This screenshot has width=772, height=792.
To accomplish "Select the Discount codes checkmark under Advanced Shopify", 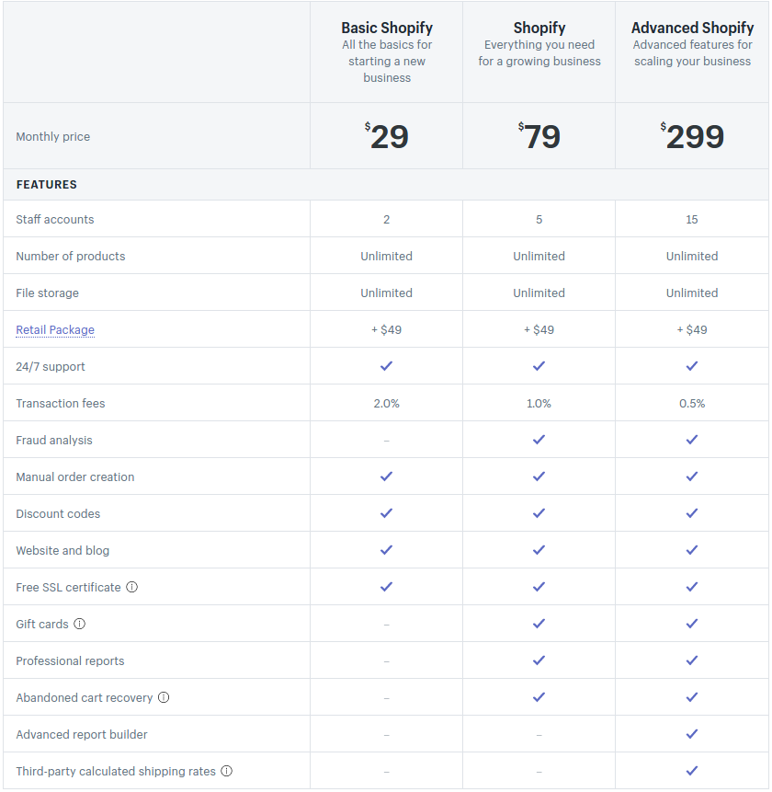I will (x=692, y=513).
